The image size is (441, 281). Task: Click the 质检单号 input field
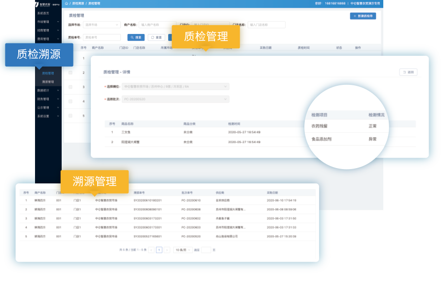[102, 37]
